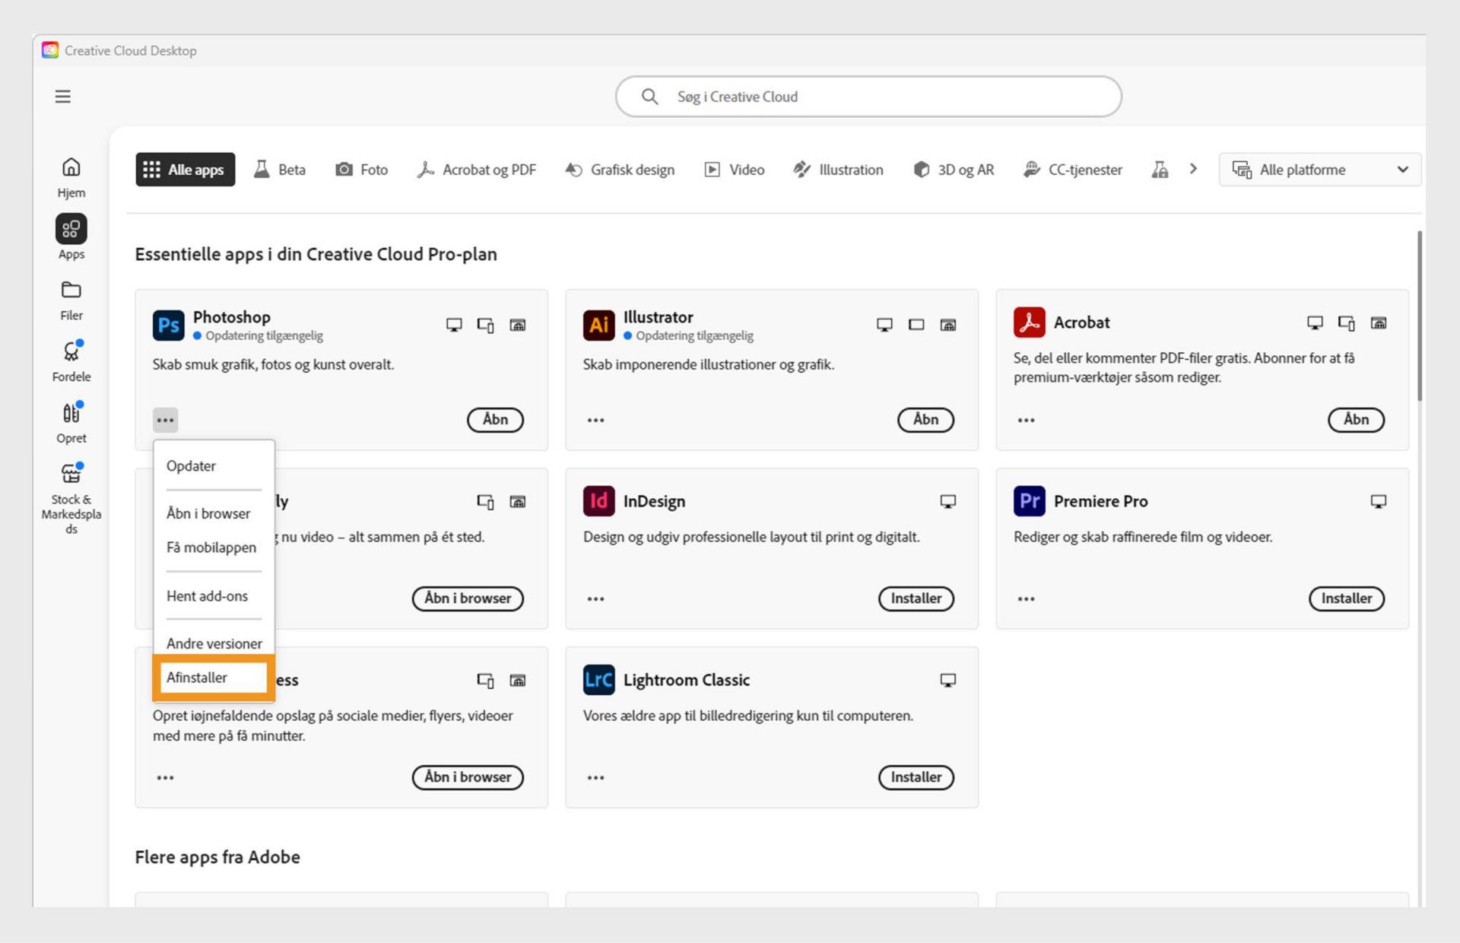Click the desktop icon on the Photoshop card
Screen dimensions: 1460x943
(x=454, y=324)
